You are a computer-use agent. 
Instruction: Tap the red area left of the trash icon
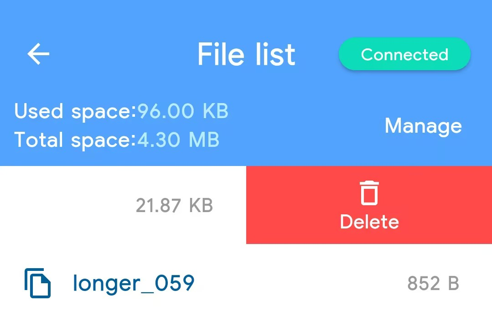(x=292, y=205)
